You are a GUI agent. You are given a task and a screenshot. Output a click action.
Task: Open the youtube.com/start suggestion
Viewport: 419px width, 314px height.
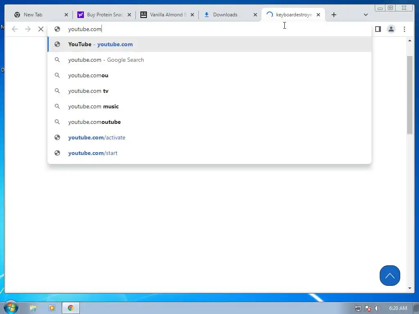(x=209, y=153)
